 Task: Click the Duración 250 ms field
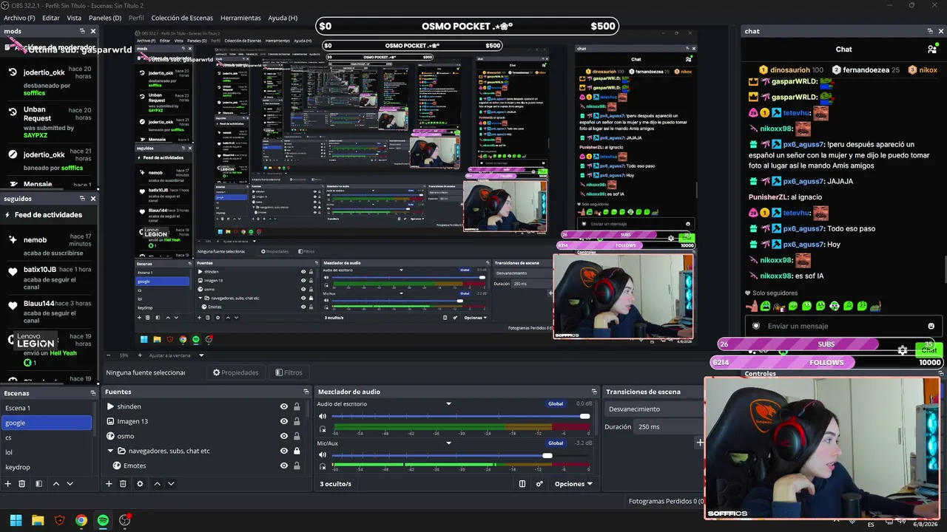[670, 427]
